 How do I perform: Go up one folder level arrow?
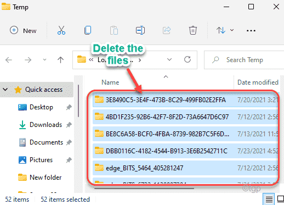pos(60,60)
